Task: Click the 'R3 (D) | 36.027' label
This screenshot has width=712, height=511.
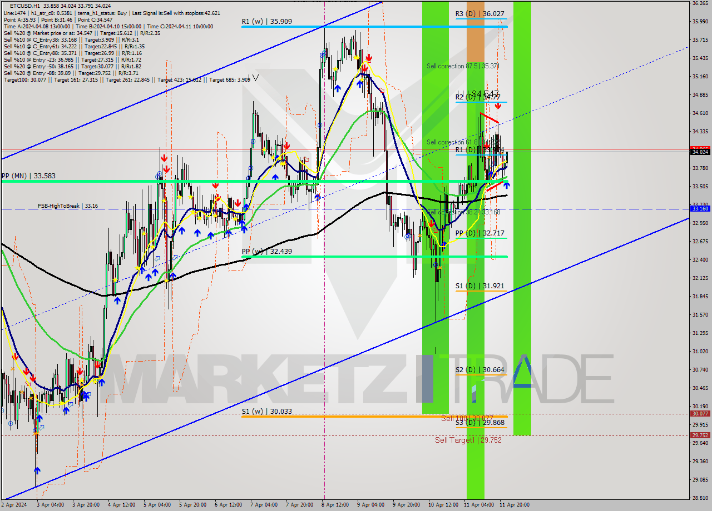Action: pyautogui.click(x=480, y=14)
